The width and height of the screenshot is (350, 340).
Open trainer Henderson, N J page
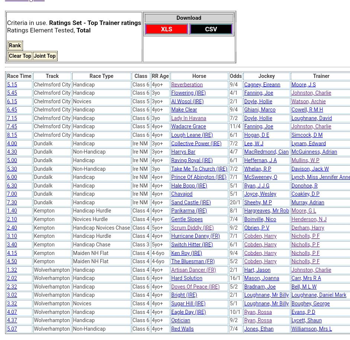pos(309,219)
